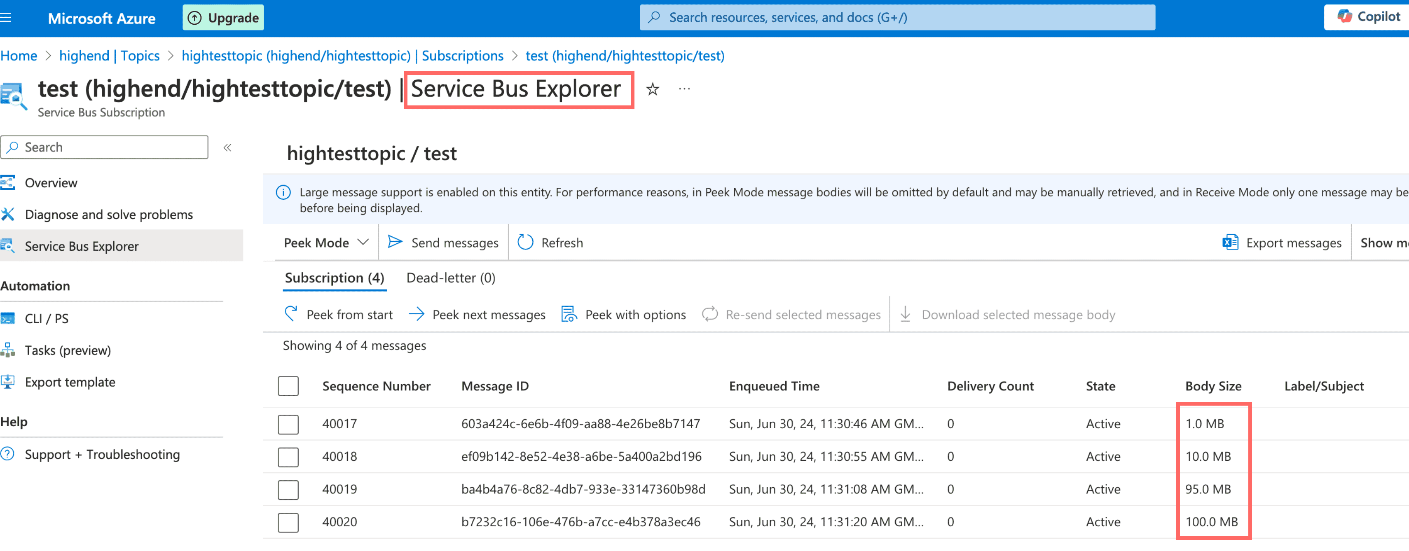Screen dimensions: 1409x551
Task: Open Support + Troubleshooting
Action: click(x=102, y=454)
